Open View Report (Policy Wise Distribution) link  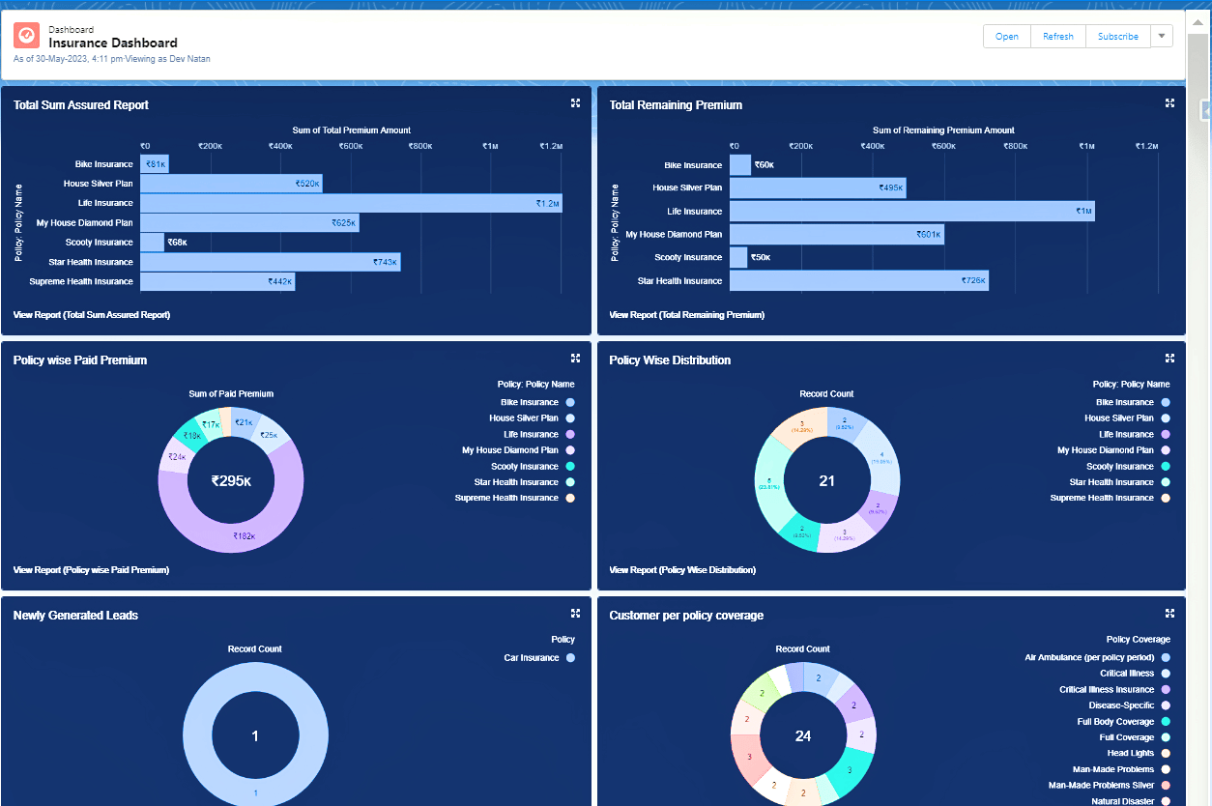(x=682, y=570)
